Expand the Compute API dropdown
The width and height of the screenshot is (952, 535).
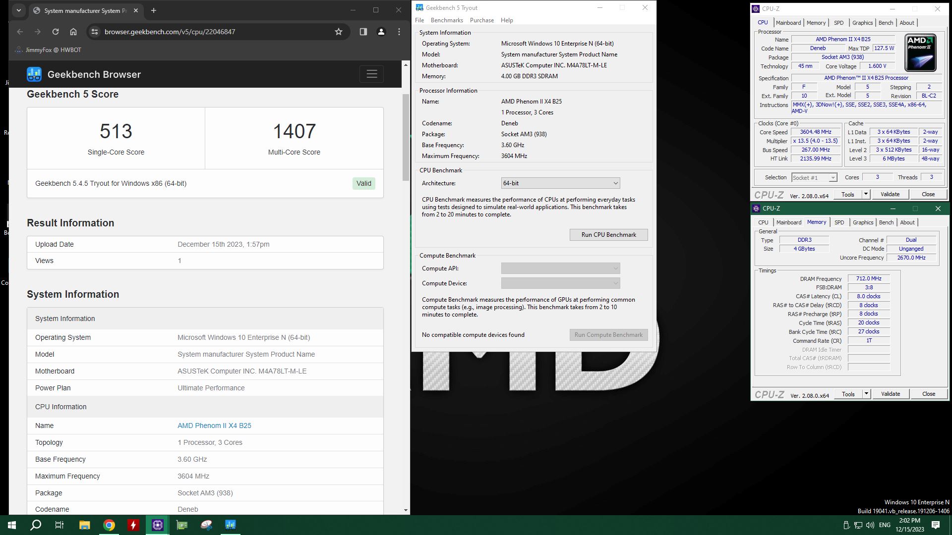tap(560, 268)
